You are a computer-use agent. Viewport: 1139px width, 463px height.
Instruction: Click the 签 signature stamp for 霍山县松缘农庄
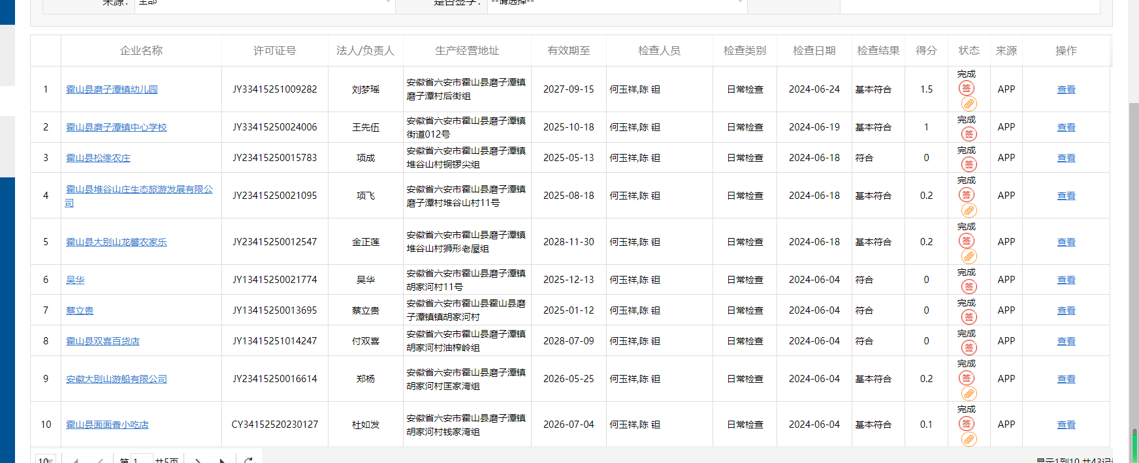coord(969,164)
